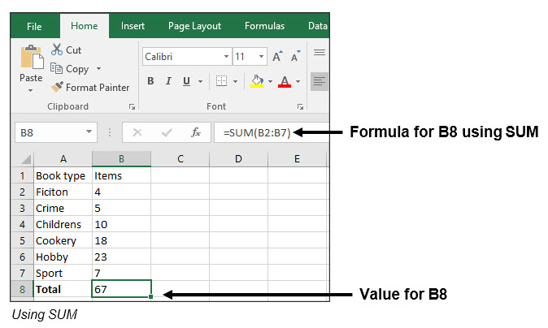Open the Paste options dropdown arrow

[31, 90]
